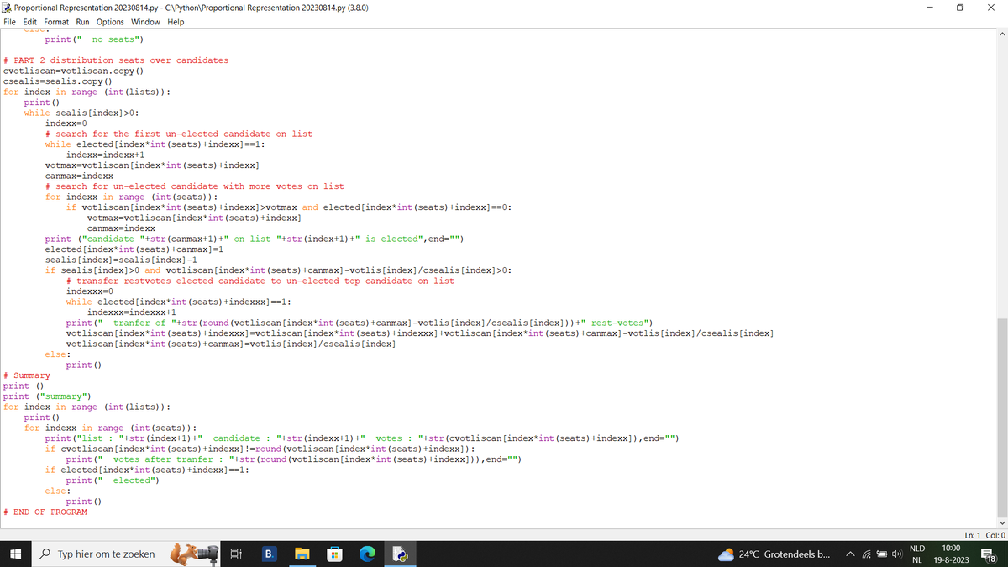Open the Run menu
This screenshot has height=567, width=1008.
pyautogui.click(x=82, y=22)
